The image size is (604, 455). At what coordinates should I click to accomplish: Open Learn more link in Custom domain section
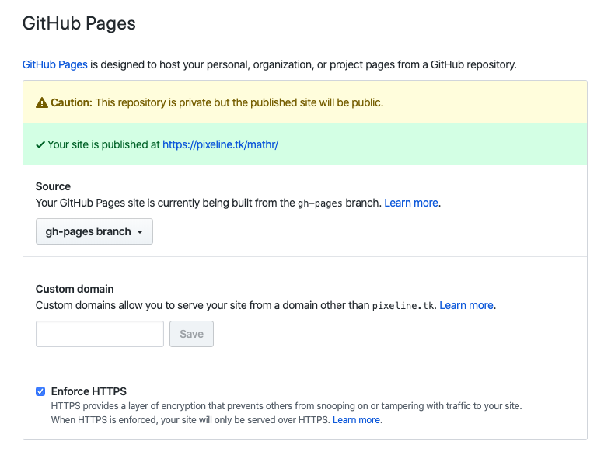(466, 305)
